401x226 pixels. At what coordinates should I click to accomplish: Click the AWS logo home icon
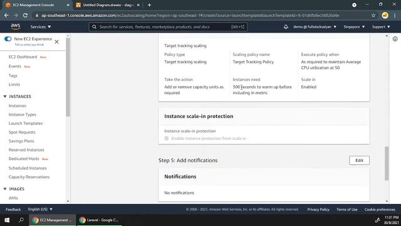[x=15, y=26]
